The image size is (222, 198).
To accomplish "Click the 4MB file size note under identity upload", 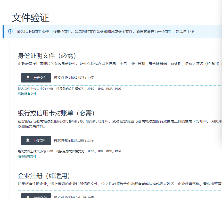I will pos(69,89).
